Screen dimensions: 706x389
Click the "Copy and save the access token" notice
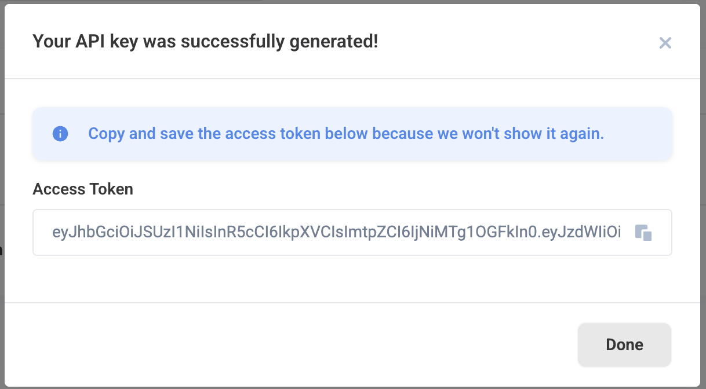click(x=345, y=134)
